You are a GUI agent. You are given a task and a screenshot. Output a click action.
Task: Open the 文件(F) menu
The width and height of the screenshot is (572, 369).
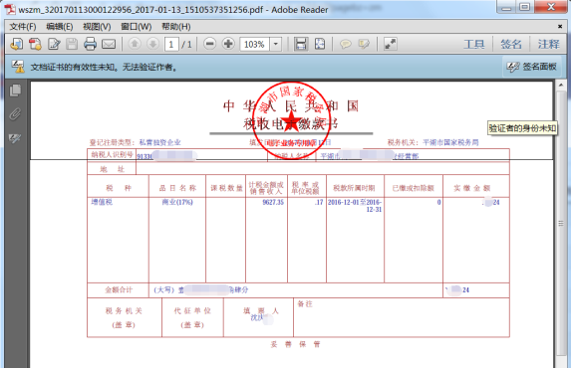23,27
